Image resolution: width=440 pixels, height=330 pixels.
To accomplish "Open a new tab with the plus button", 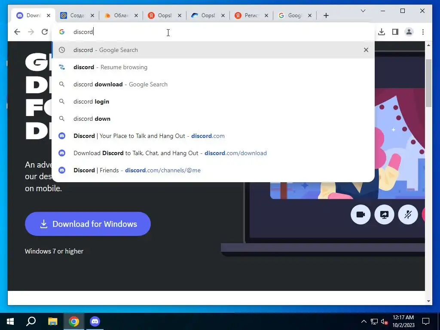I will [x=326, y=15].
